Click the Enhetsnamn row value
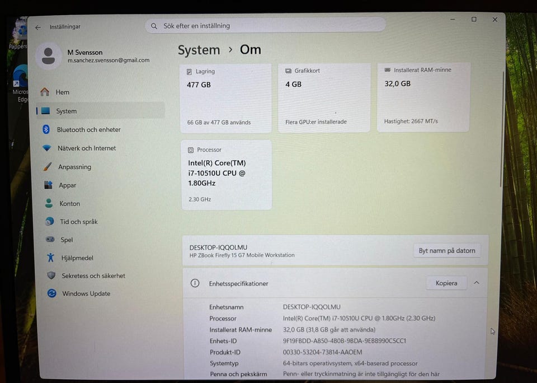Screen dimensions: 537x383 pyautogui.click(x=312, y=307)
